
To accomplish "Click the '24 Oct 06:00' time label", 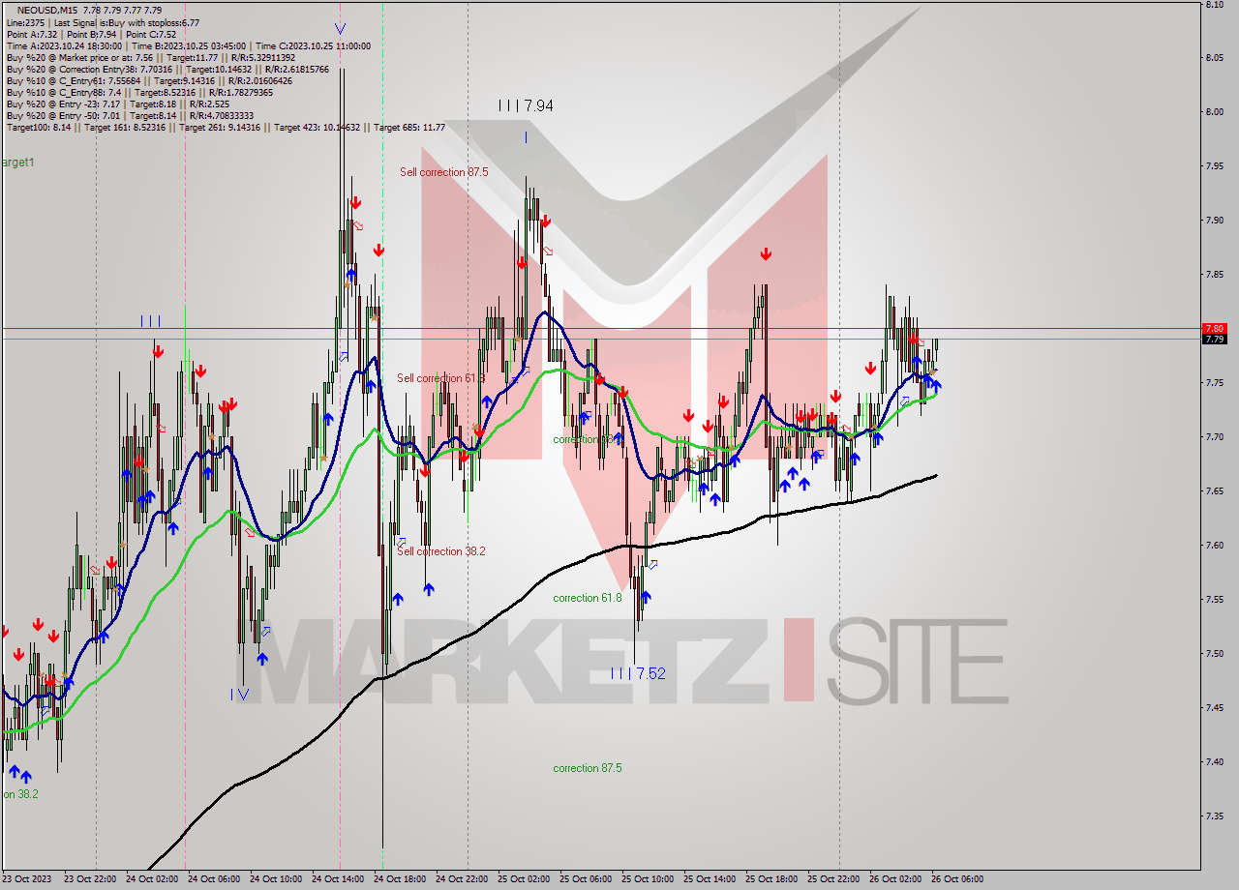I will pyautogui.click(x=215, y=879).
